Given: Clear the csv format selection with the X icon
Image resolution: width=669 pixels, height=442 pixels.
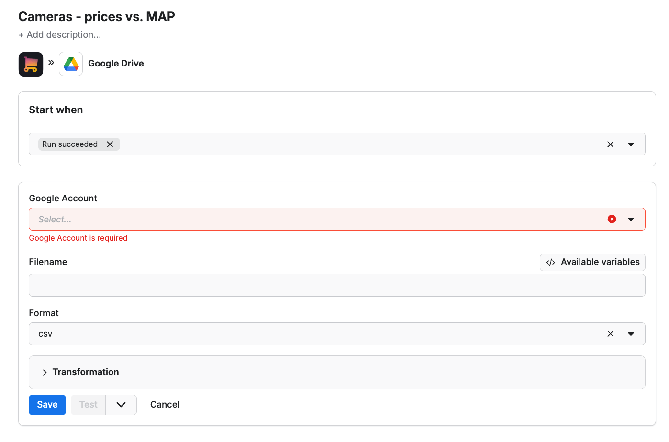Looking at the screenshot, I should 611,333.
